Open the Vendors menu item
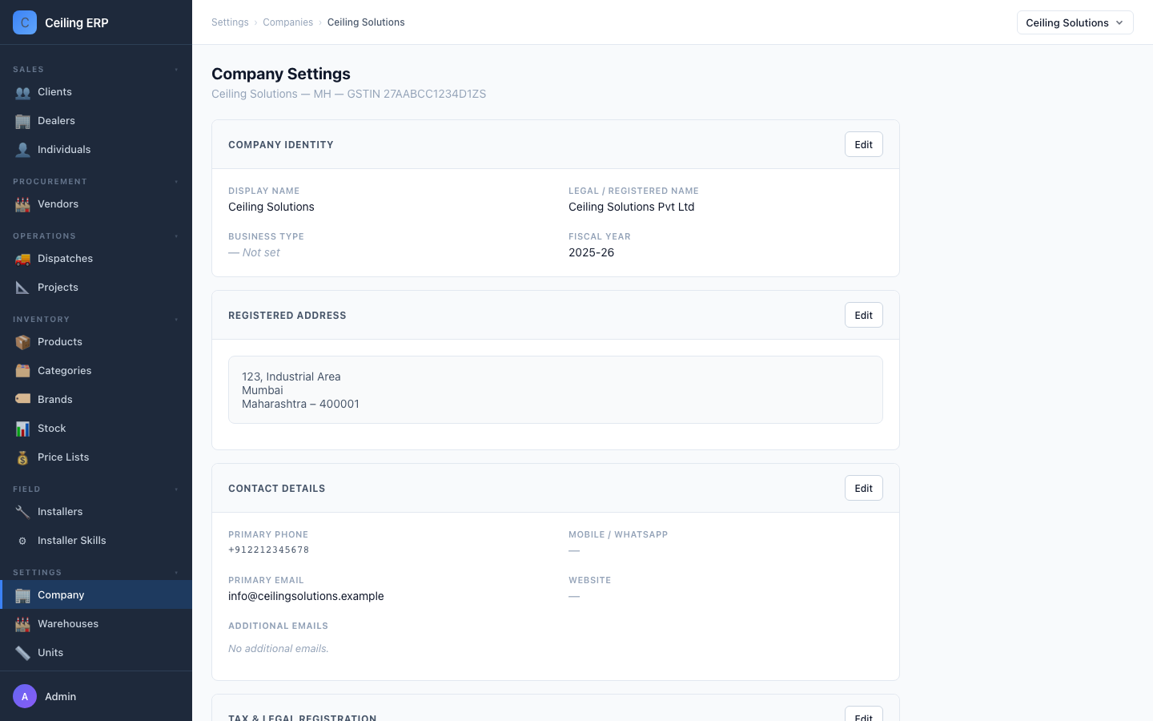Screen dimensions: 1153x721 pos(96,204)
